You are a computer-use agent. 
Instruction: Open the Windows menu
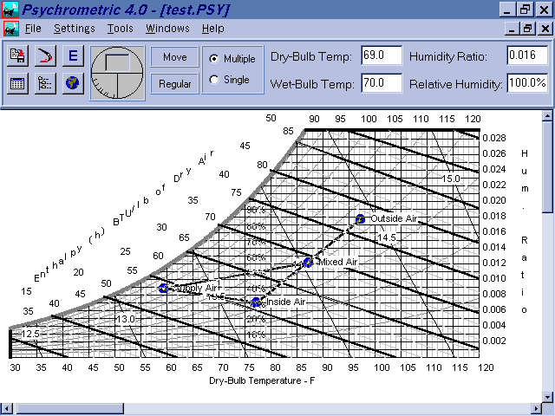click(167, 29)
